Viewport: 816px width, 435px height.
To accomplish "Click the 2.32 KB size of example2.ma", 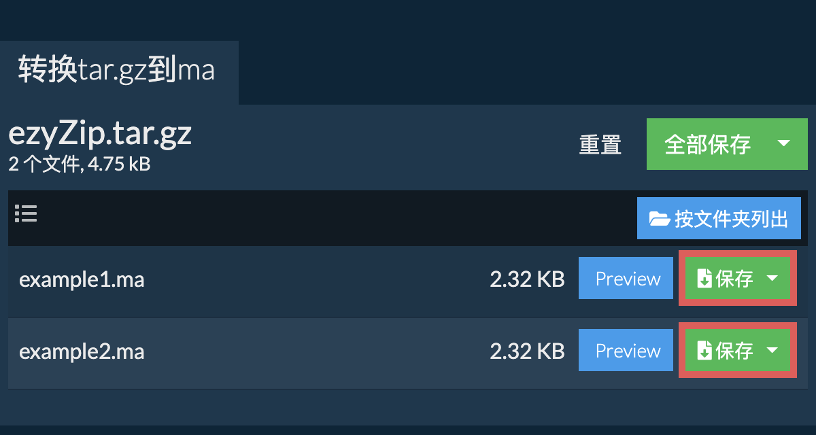I will tap(527, 351).
